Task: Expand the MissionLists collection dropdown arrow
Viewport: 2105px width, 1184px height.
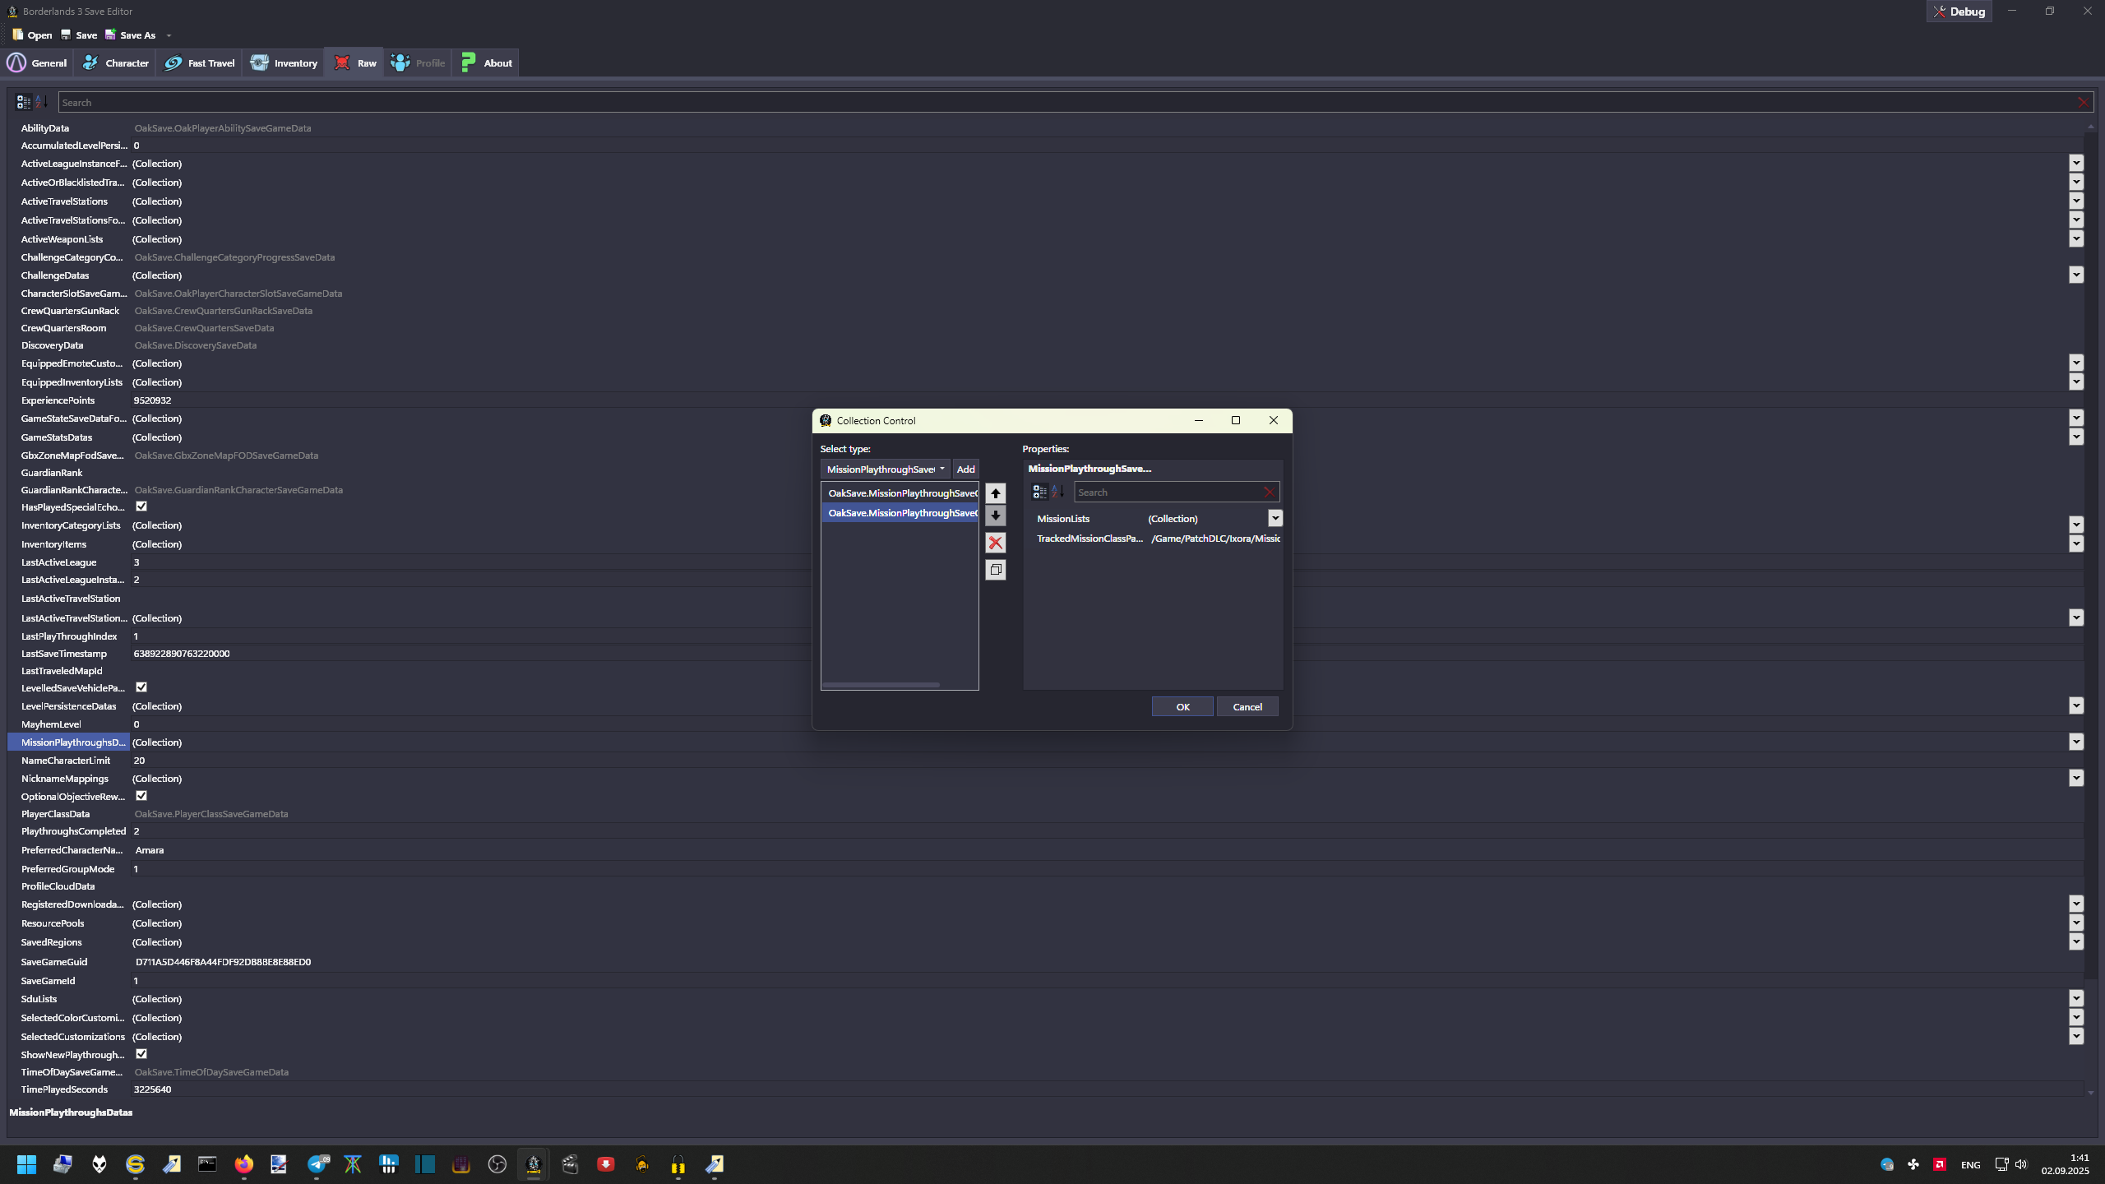Action: pyautogui.click(x=1275, y=518)
